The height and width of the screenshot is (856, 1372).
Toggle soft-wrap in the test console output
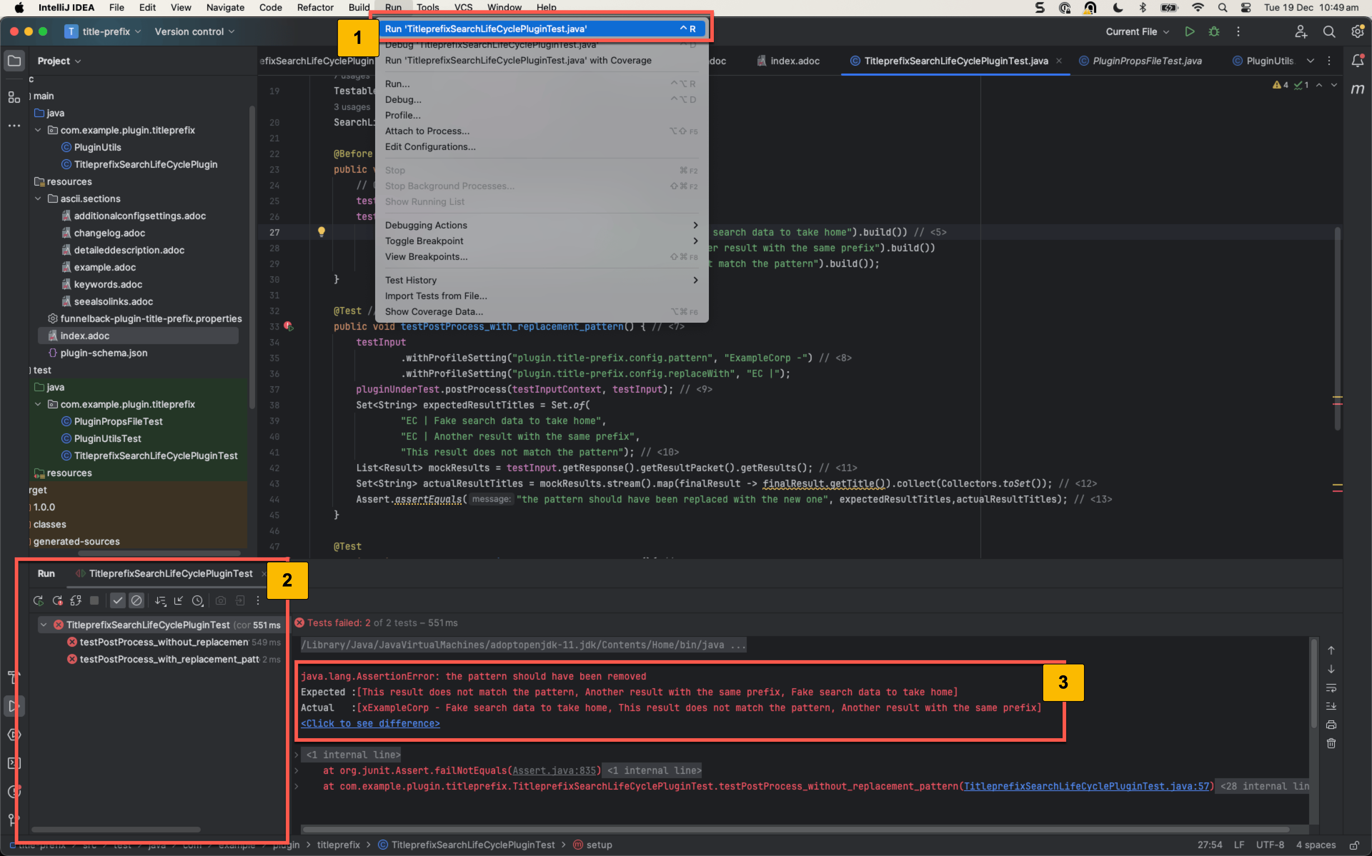tap(1332, 688)
